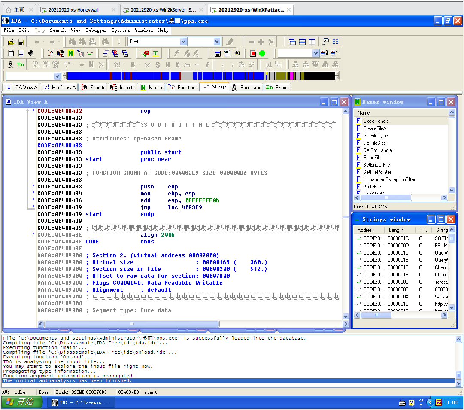Click the calculator toolbar icon

218,53
